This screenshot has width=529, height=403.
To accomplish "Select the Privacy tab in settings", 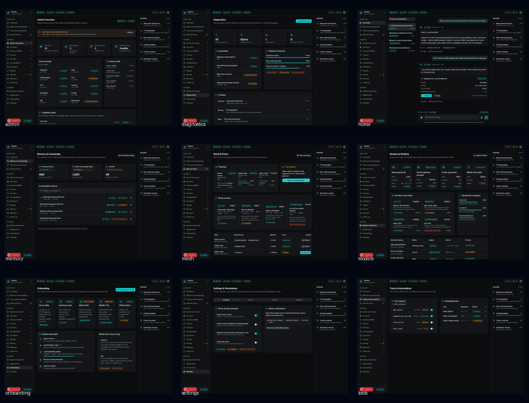I will [x=226, y=300].
